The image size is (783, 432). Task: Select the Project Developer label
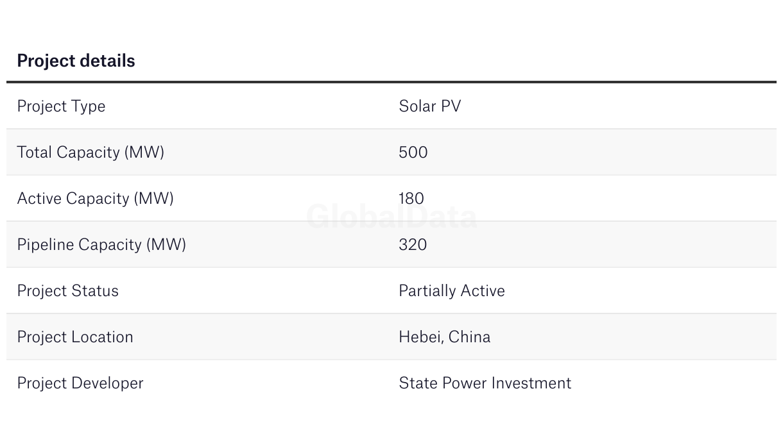[80, 383]
